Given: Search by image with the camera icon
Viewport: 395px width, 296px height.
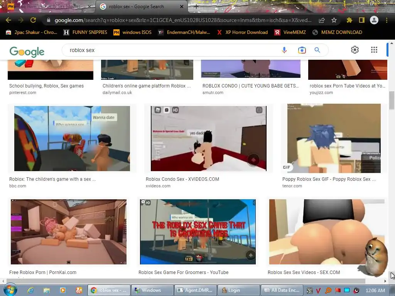Looking at the screenshot, I should pyautogui.click(x=302, y=50).
